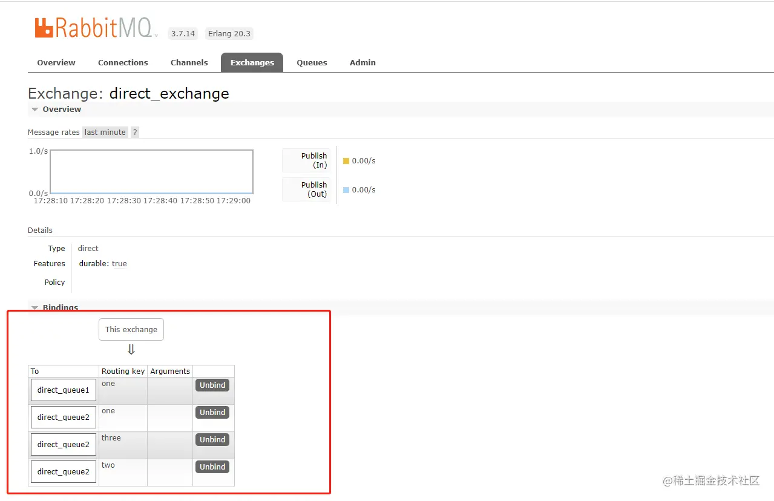Screen dimensions: 774x501
Task: Click the 'Exchange: direct_exchange' heading
Action: pyautogui.click(x=128, y=93)
